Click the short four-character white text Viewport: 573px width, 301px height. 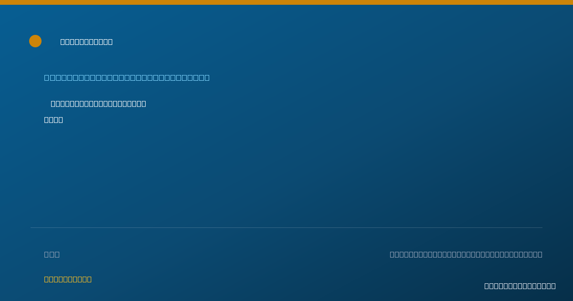click(53, 120)
